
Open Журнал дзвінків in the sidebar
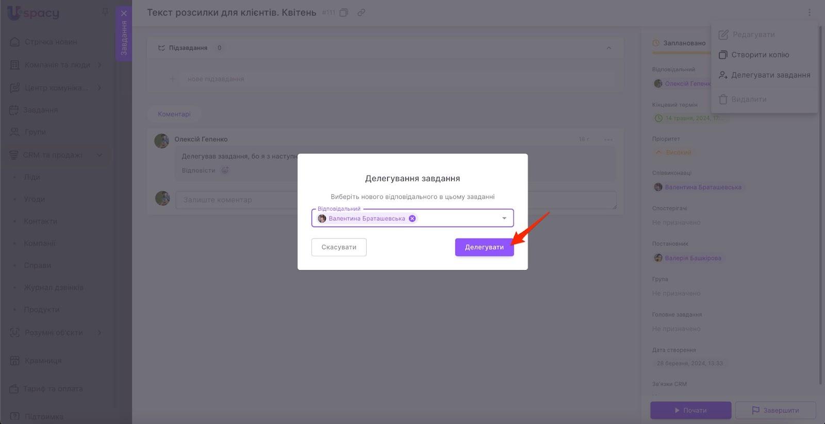tap(54, 287)
